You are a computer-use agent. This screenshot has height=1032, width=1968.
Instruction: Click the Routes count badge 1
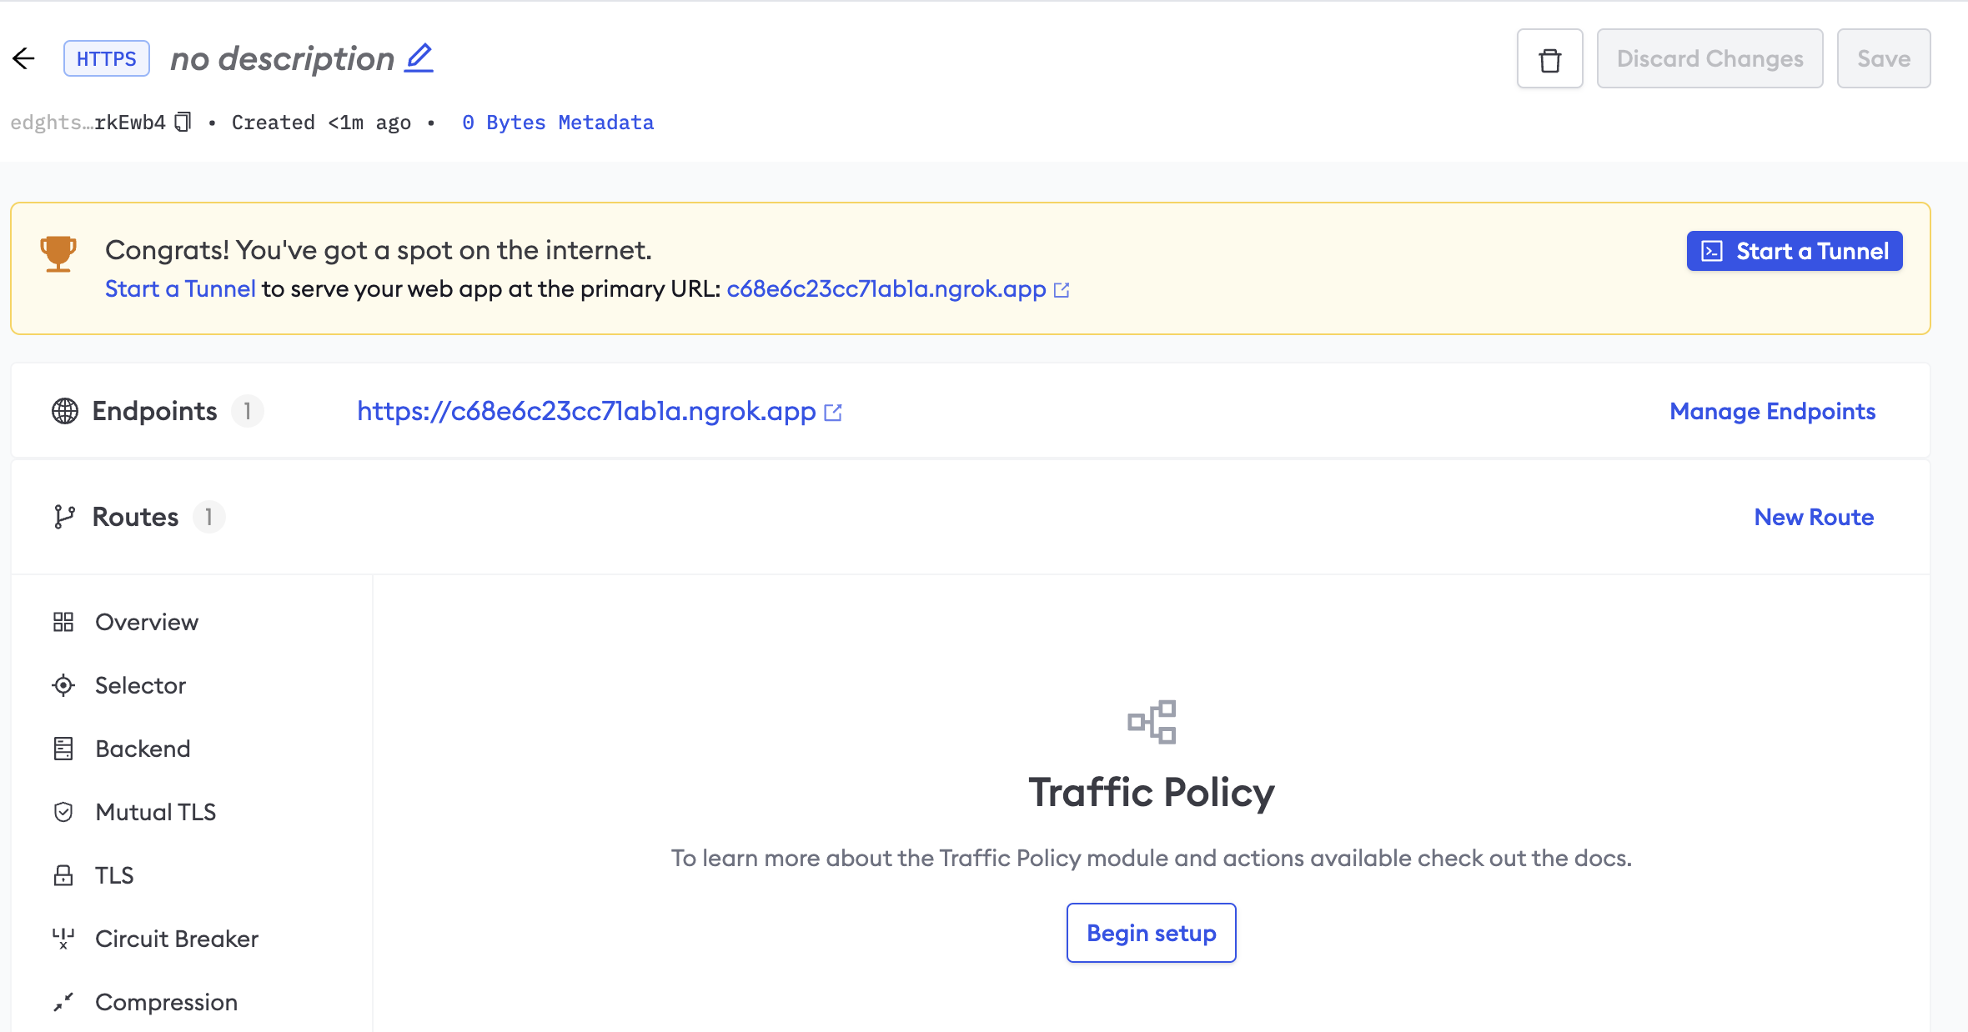coord(208,517)
